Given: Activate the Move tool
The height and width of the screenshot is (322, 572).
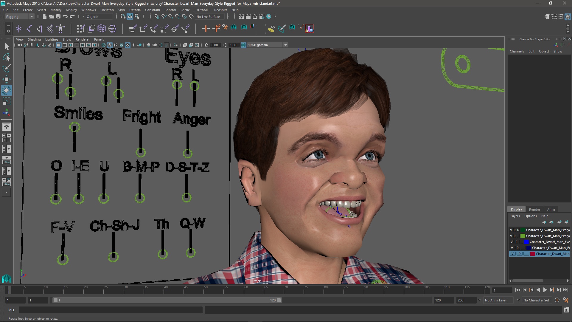Looking at the screenshot, I should [7, 79].
